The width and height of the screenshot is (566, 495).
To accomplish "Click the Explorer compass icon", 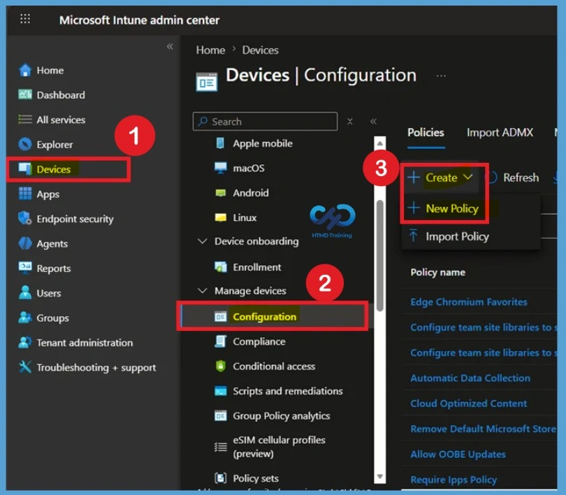I will point(25,145).
